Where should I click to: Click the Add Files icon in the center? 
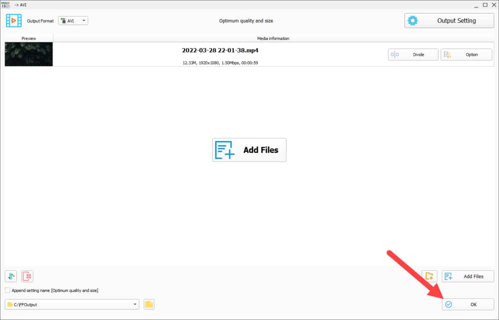(x=225, y=149)
